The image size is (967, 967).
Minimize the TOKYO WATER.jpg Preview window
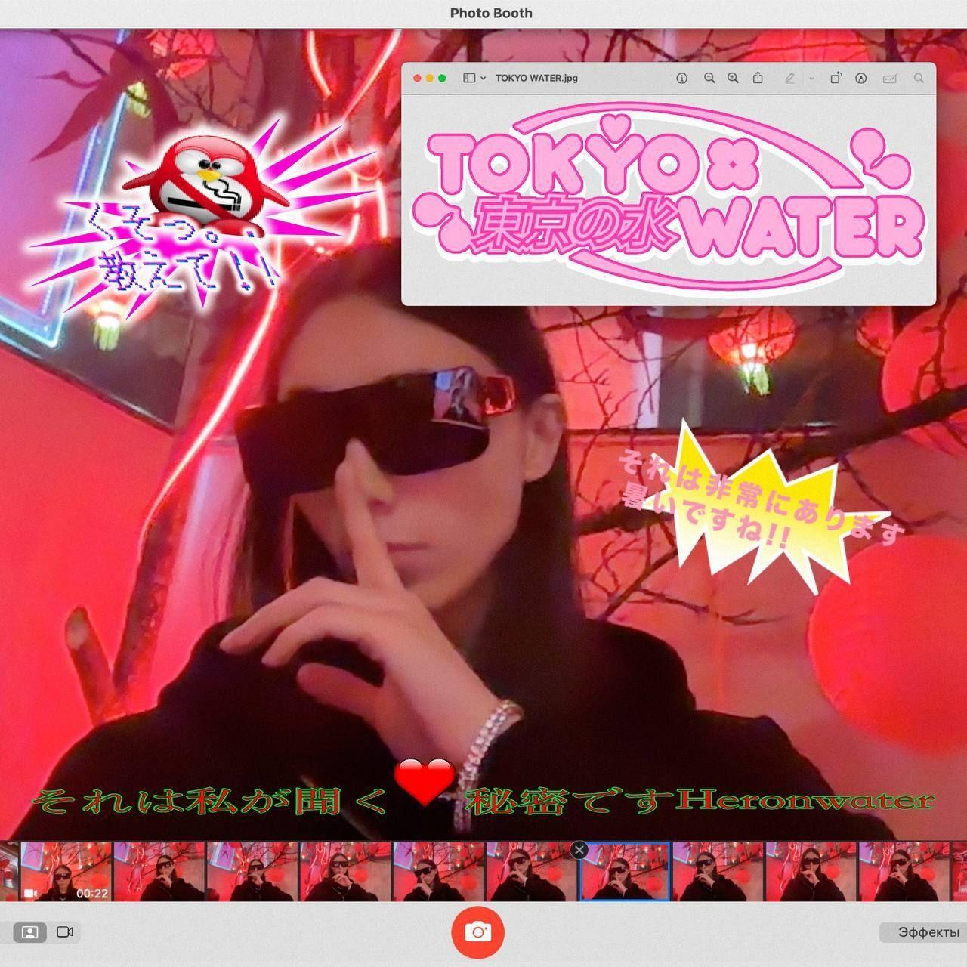(430, 78)
